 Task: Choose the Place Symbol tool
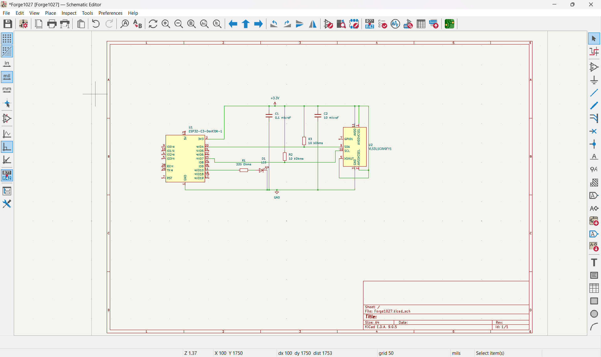(594, 67)
